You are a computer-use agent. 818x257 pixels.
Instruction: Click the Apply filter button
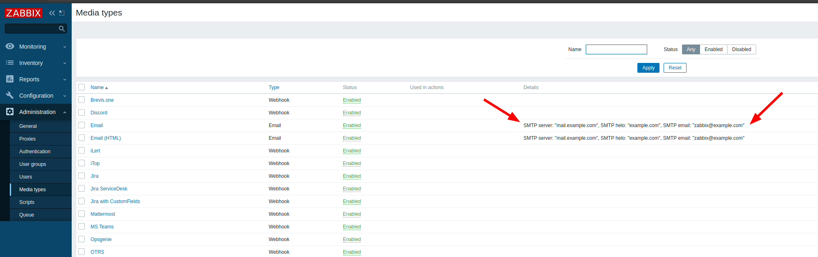pyautogui.click(x=648, y=68)
